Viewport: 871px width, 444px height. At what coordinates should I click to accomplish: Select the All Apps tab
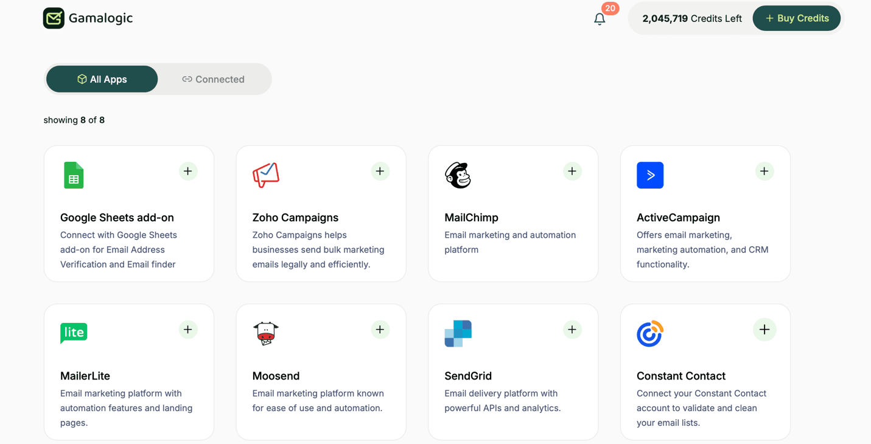click(102, 79)
